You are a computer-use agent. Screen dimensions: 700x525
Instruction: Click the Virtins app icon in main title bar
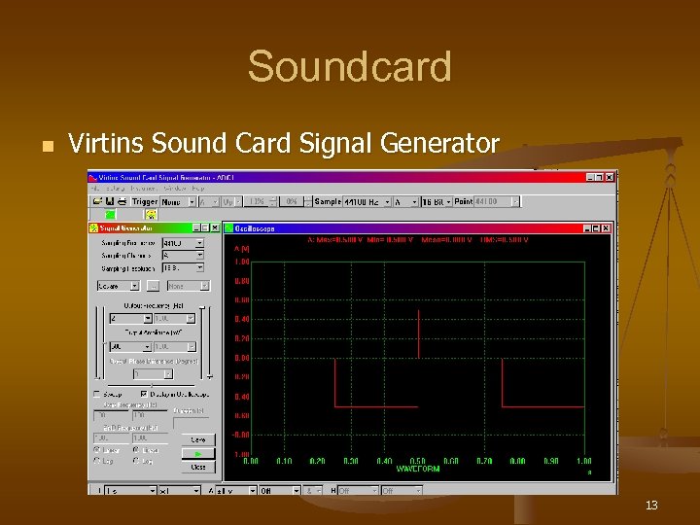[x=93, y=178]
